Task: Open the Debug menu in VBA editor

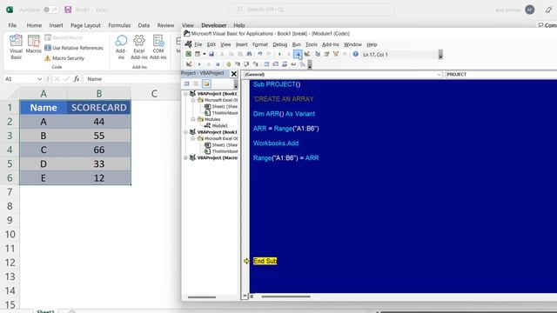Action: pyautogui.click(x=280, y=44)
